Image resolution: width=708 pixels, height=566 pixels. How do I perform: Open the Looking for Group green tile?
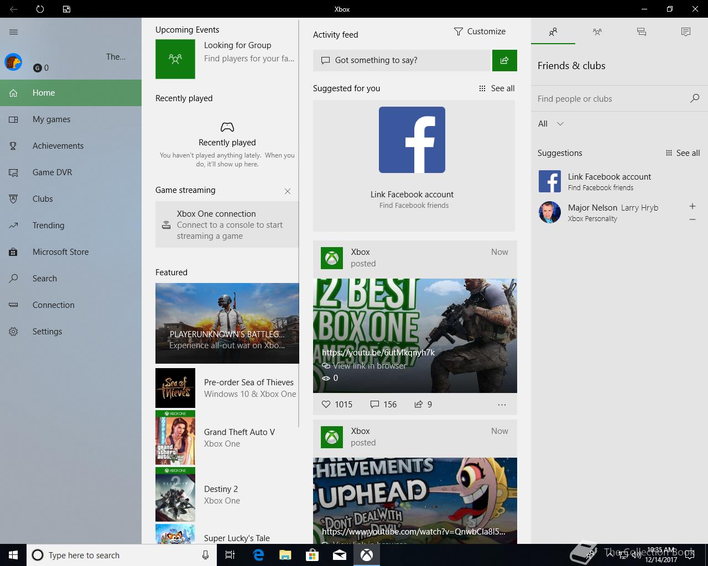coord(175,59)
